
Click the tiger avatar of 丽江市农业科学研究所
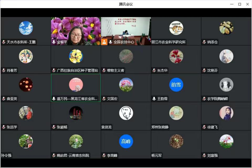click(x=176, y=28)
